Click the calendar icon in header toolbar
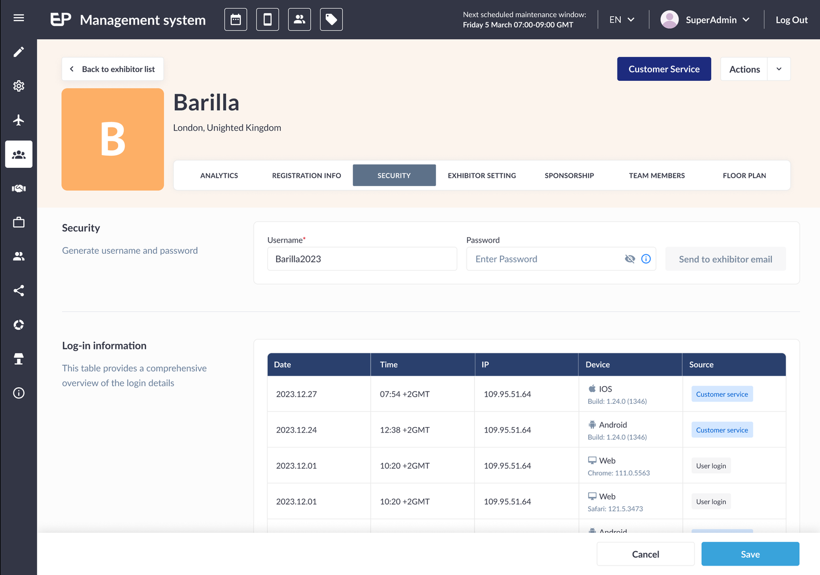 point(236,19)
